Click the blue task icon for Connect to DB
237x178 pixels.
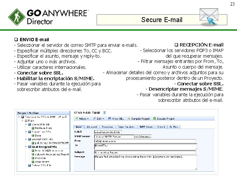click(x=30, y=124)
